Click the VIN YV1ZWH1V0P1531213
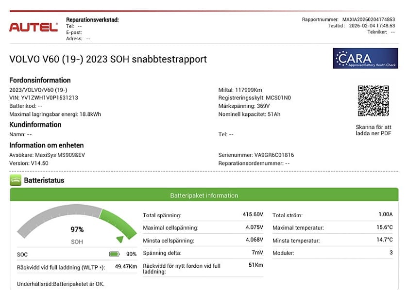This screenshot has width=408, height=290. tap(44, 97)
